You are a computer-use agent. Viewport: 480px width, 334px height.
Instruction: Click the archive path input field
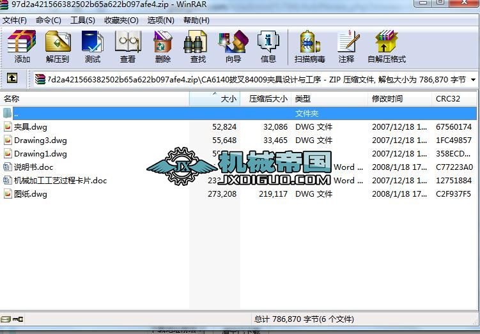pyautogui.click(x=257, y=80)
